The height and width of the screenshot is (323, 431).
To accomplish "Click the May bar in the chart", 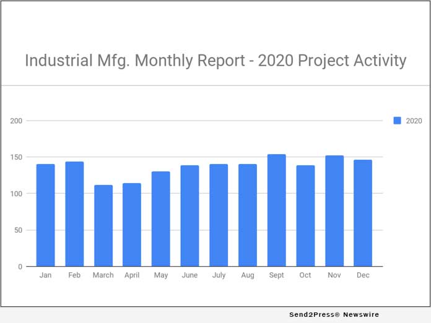I will click(161, 219).
